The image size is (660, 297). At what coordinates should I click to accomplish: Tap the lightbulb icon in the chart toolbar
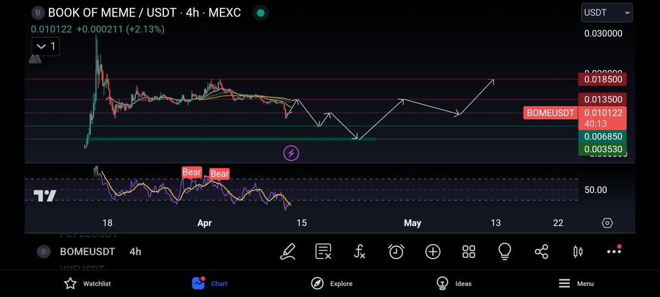coord(504,251)
